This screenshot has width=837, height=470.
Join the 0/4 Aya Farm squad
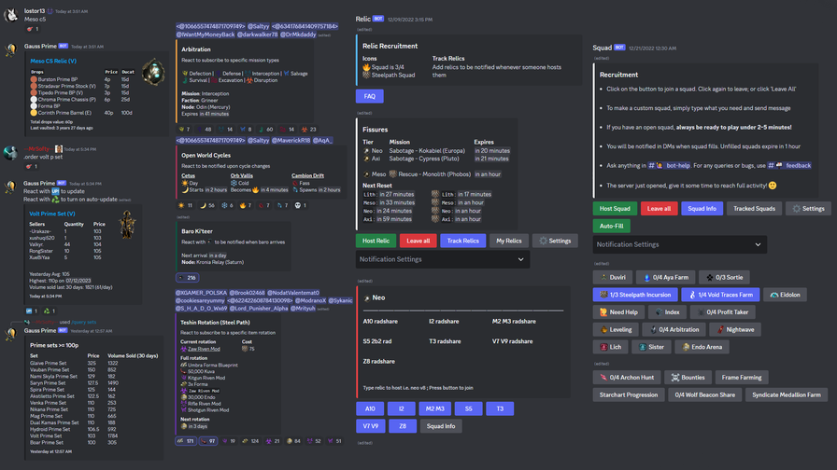pyautogui.click(x=666, y=278)
